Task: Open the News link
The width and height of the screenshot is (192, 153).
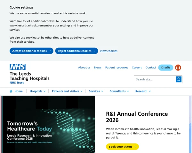Action: click(x=98, y=68)
